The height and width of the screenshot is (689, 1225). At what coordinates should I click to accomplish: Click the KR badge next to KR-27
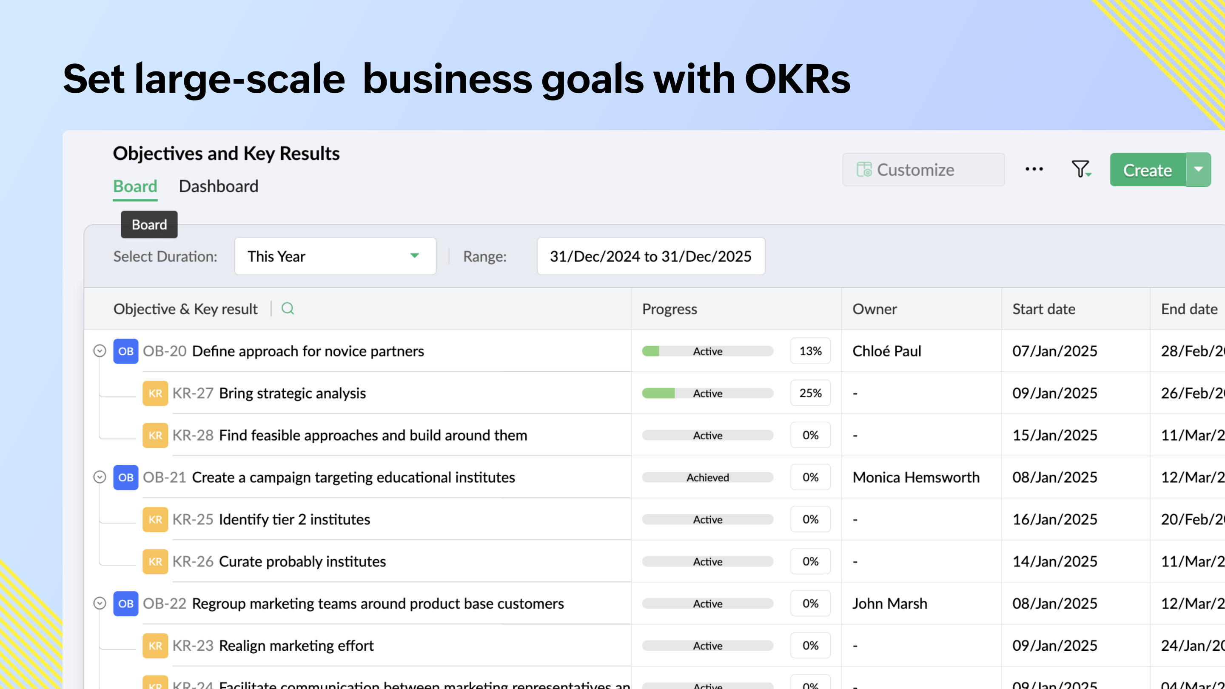pyautogui.click(x=155, y=393)
